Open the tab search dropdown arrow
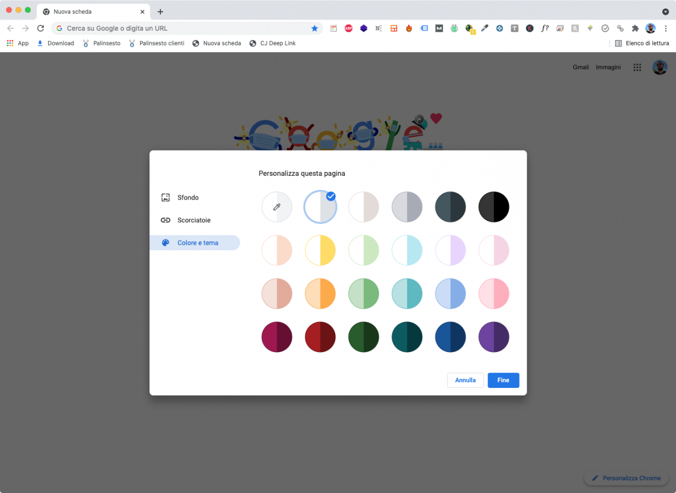The width and height of the screenshot is (676, 493). (665, 12)
